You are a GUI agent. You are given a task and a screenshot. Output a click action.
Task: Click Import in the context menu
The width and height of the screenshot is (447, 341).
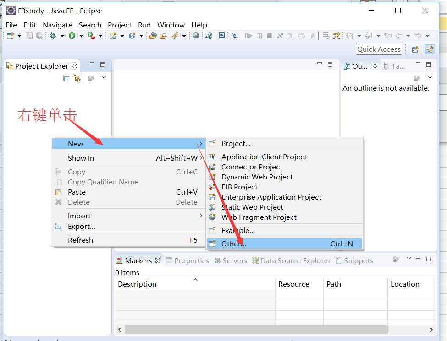click(x=128, y=216)
